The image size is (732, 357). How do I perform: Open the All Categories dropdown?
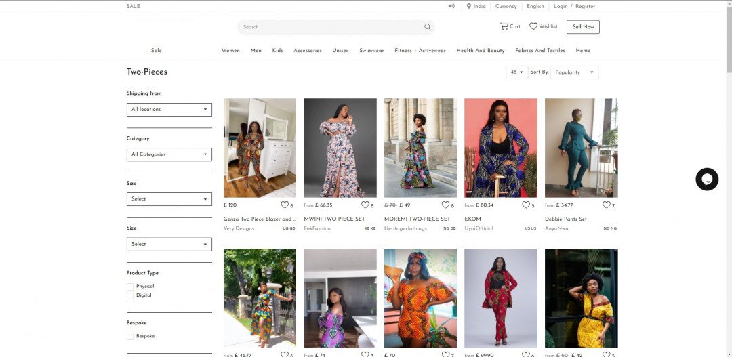169,154
